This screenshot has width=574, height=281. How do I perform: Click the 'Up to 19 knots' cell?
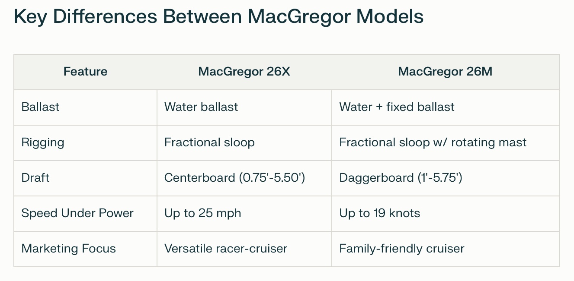point(379,213)
